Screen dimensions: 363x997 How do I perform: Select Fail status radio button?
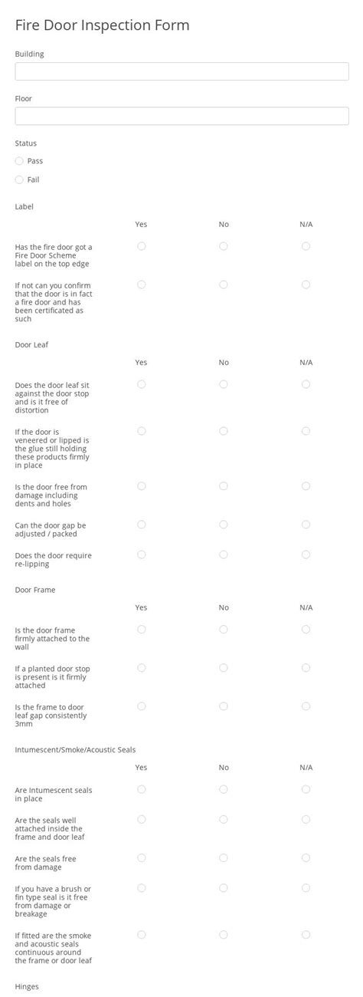click(19, 179)
